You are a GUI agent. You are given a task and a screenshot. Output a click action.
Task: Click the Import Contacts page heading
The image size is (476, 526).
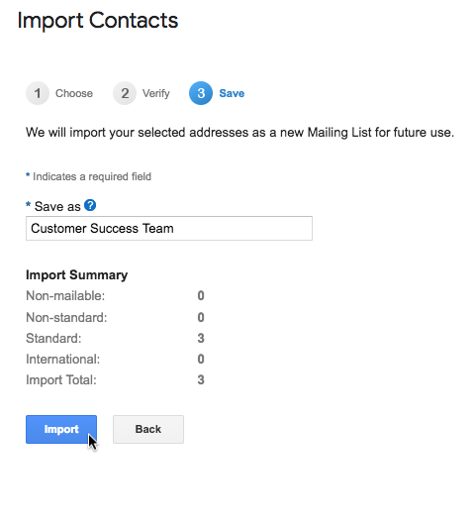98,21
